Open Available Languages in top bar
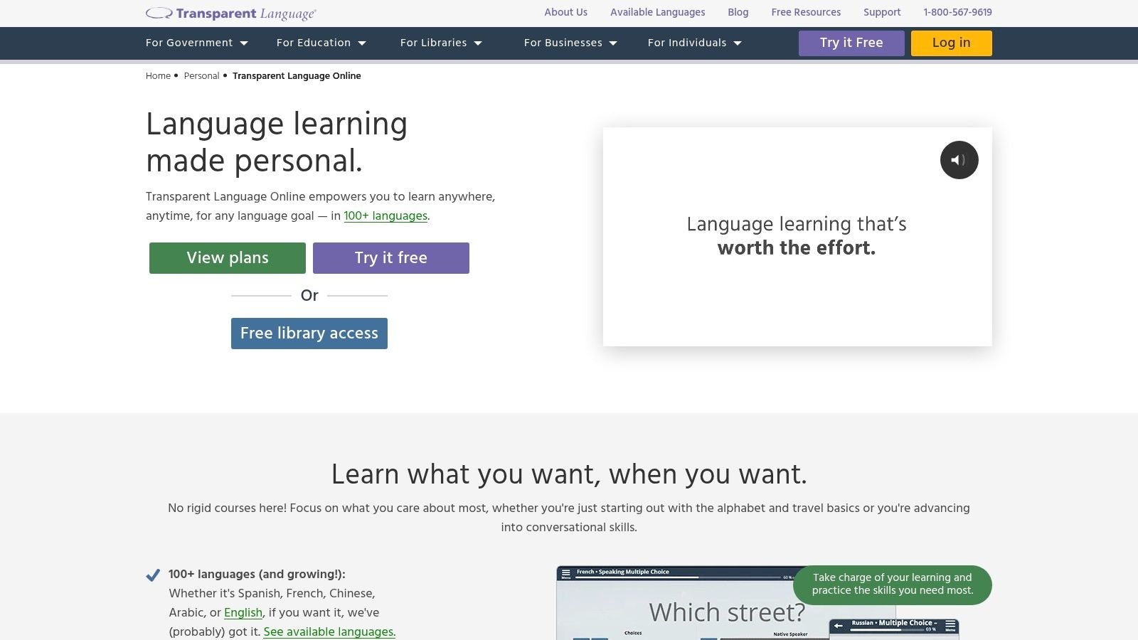The image size is (1138, 640). [658, 12]
